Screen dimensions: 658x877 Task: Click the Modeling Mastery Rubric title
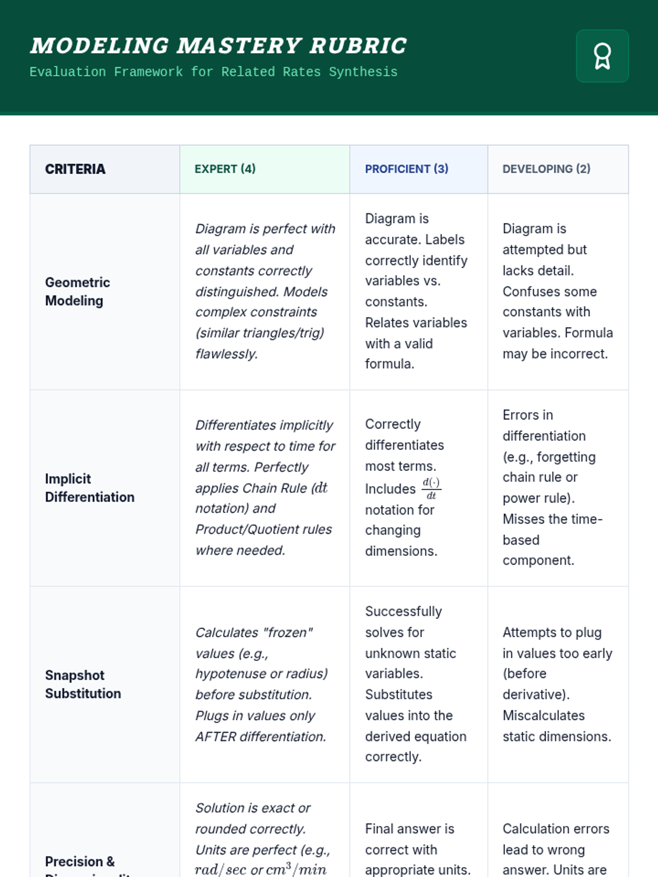[x=218, y=46]
